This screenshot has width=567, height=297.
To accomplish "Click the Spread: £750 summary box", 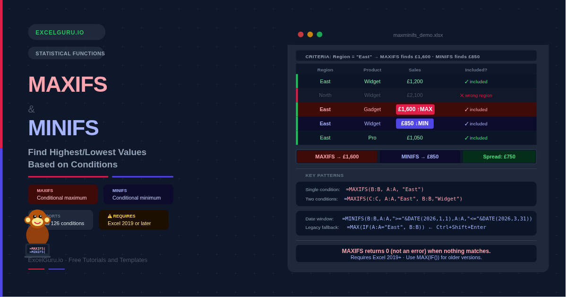I will (x=499, y=157).
